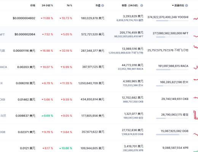198x152 pixels.
Task: Select volume 27,732,836 美元
Action: coord(133,130)
